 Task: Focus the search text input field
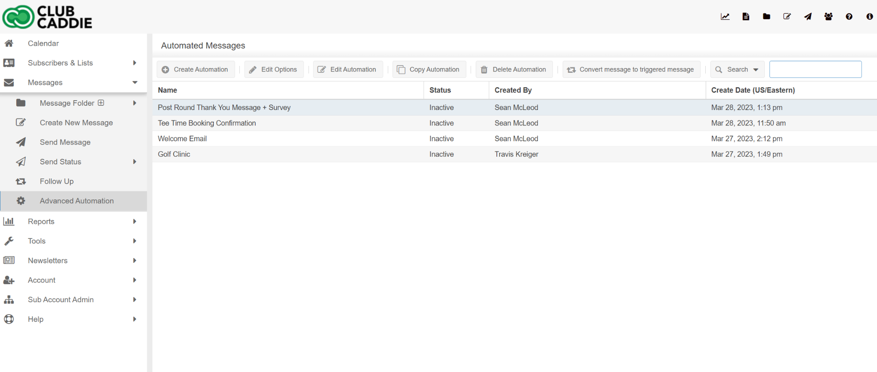point(815,69)
